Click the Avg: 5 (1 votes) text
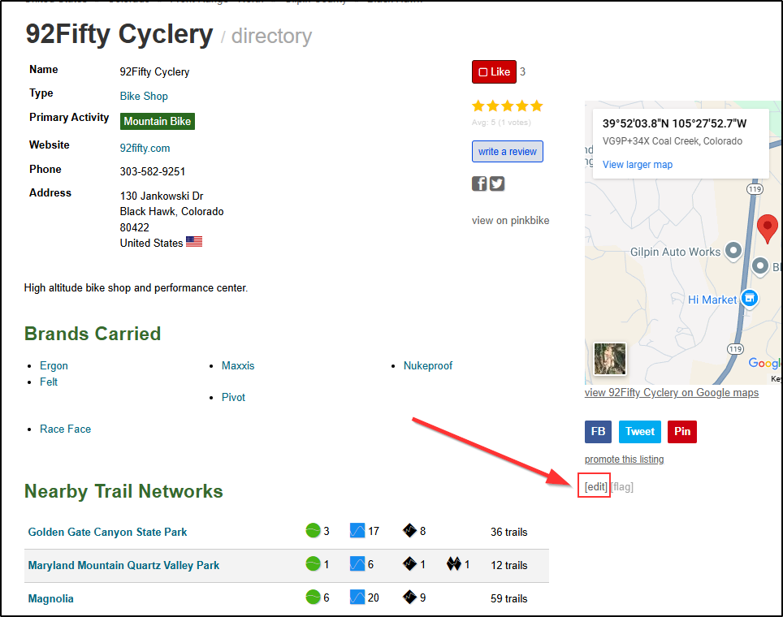The image size is (783, 617). pyautogui.click(x=501, y=123)
